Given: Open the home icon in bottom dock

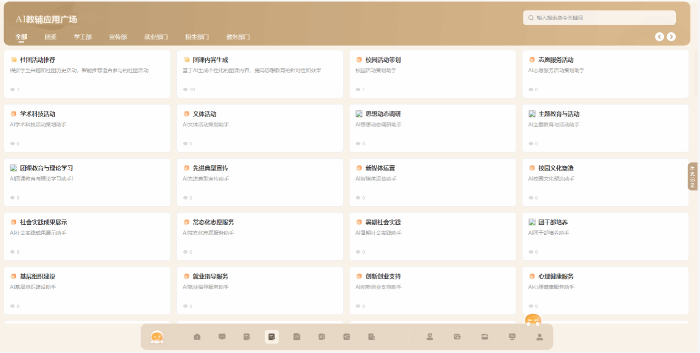Looking at the screenshot, I should [197, 337].
